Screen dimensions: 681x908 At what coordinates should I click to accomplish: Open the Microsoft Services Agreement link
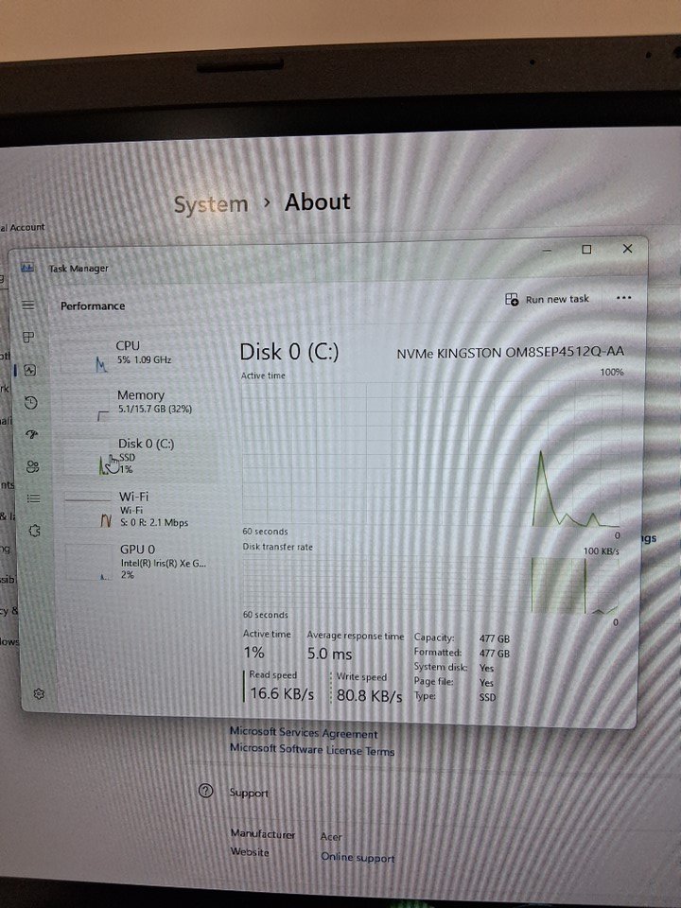tap(304, 733)
